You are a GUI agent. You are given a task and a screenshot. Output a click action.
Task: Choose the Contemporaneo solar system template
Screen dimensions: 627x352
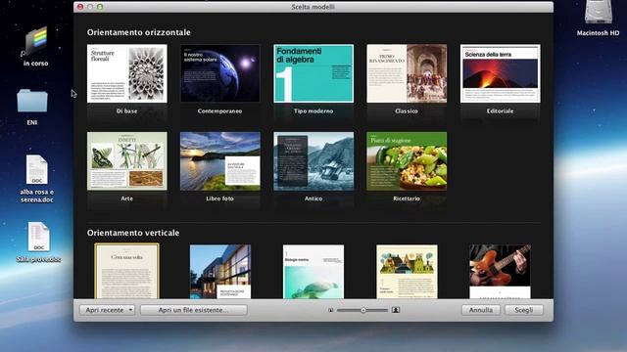point(220,73)
